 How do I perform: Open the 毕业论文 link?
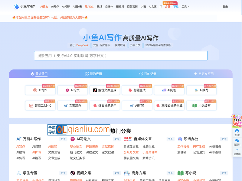coord(76,147)
